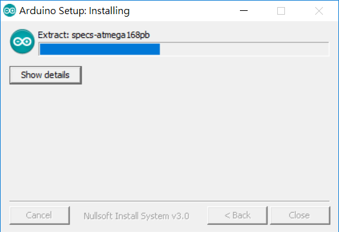Minimize the Arduino Setup window
Viewport: 339px width, 232px height.
pyautogui.click(x=244, y=10)
